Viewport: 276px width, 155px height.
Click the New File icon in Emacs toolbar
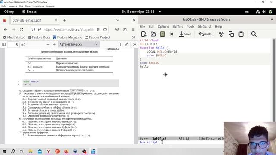click(144, 34)
